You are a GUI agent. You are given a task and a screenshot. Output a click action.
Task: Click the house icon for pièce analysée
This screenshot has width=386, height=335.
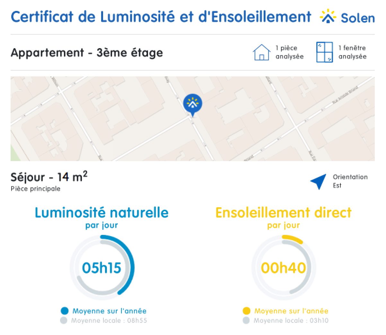pyautogui.click(x=262, y=52)
